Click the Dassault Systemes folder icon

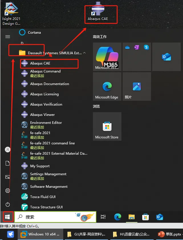22,53
